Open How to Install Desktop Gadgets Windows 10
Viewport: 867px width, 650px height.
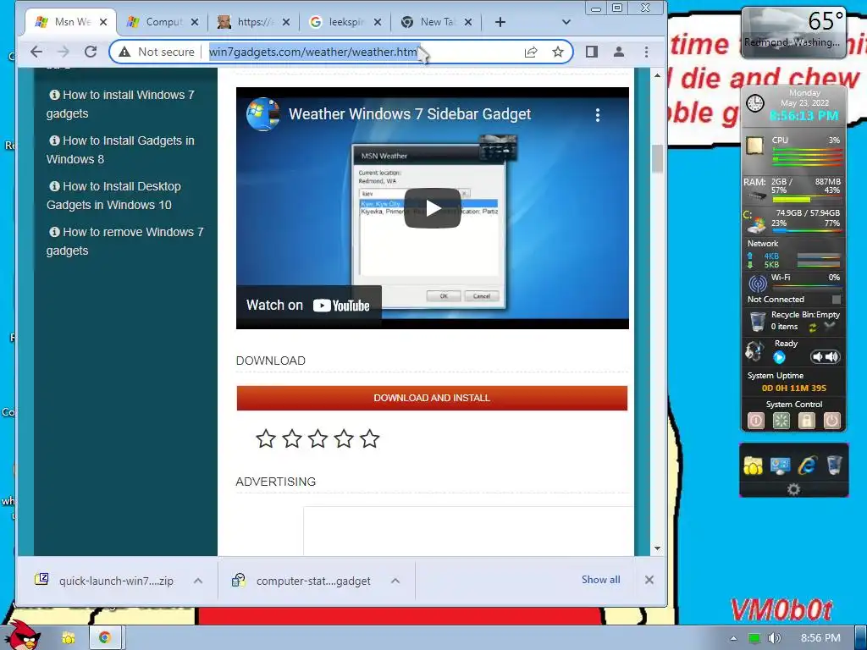[x=114, y=196]
